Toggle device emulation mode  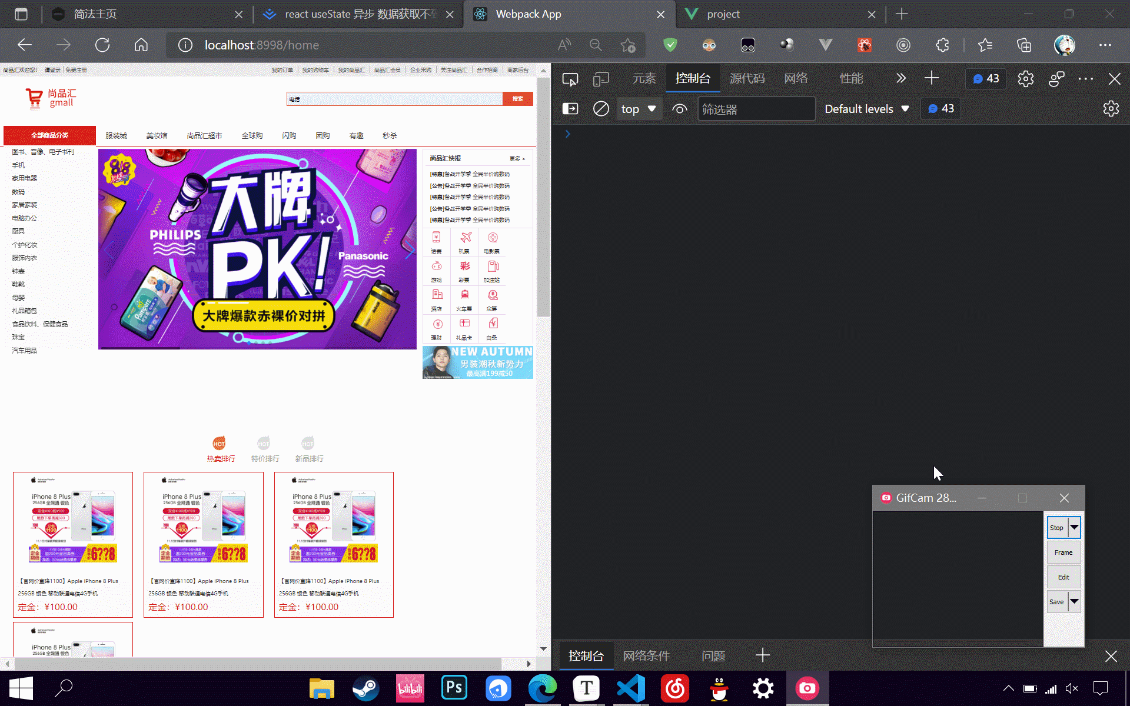coord(601,78)
